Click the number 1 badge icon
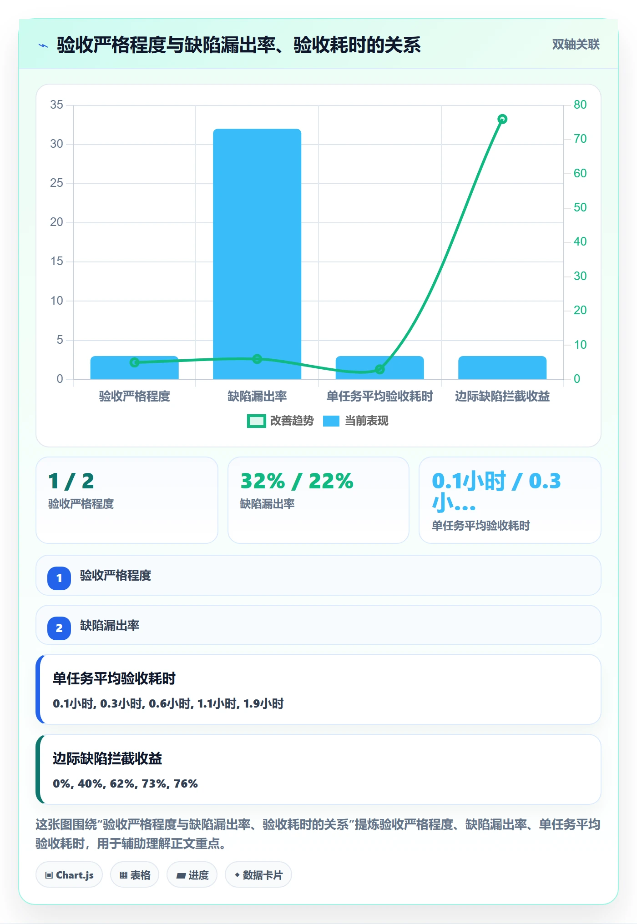The height and width of the screenshot is (924, 637). [59, 578]
